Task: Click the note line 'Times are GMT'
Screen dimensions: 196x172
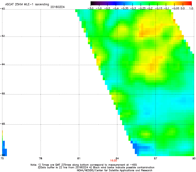Action: click(x=84, y=165)
